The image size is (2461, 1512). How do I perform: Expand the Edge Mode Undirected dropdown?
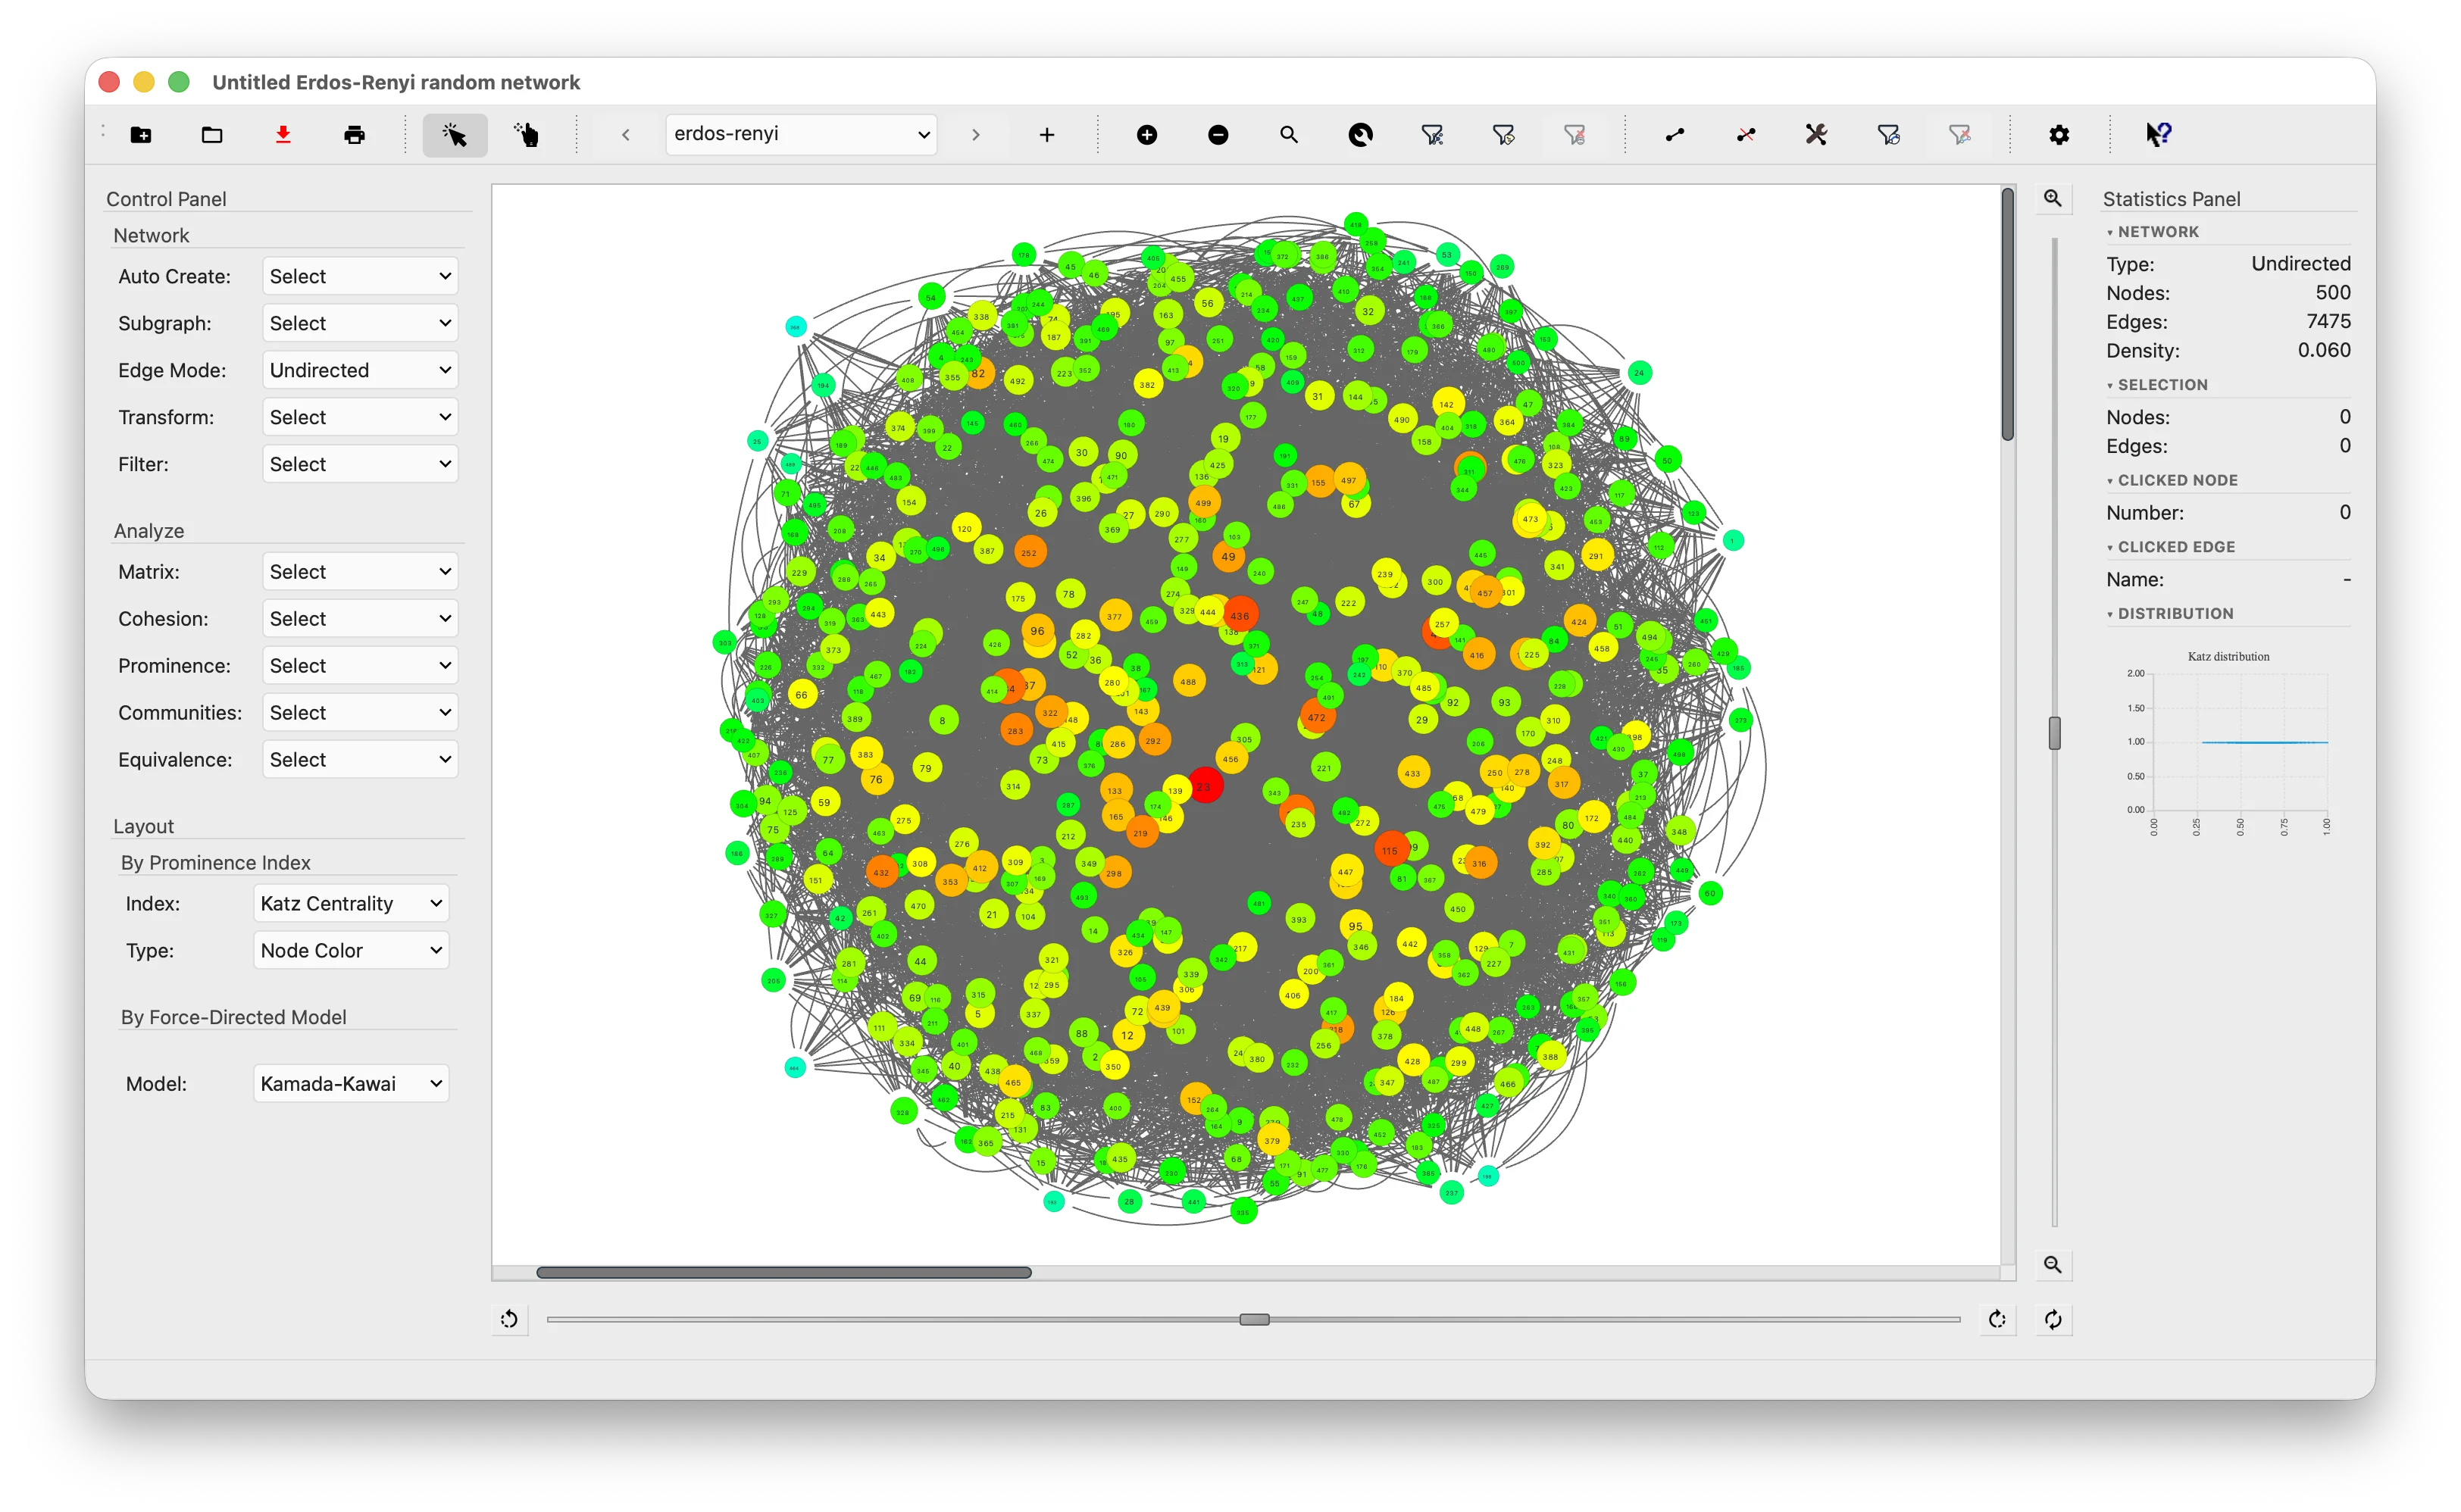(x=360, y=370)
